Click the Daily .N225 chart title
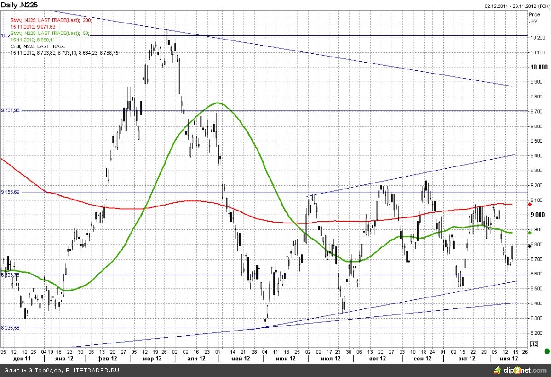 20,5
